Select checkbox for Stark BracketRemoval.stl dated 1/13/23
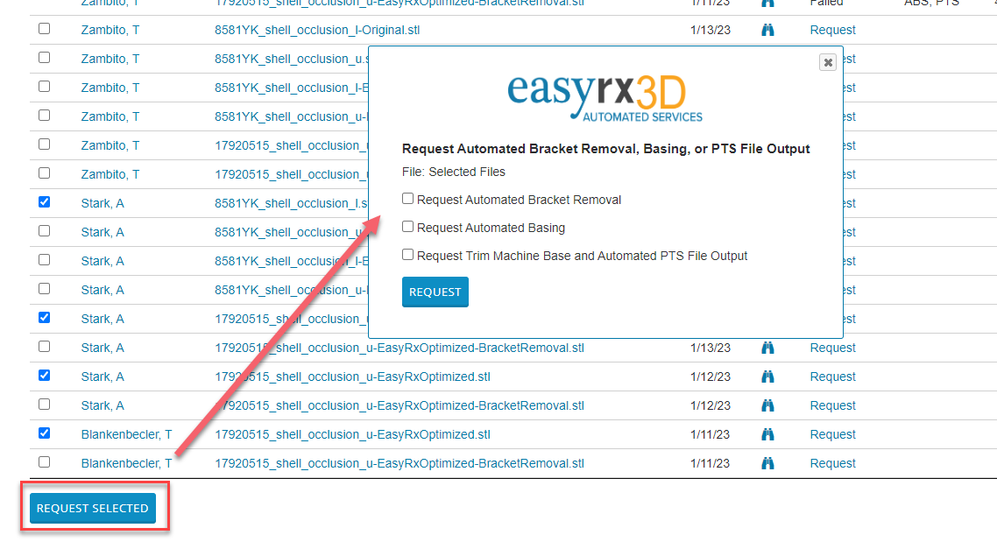The width and height of the screenshot is (997, 549). click(44, 347)
